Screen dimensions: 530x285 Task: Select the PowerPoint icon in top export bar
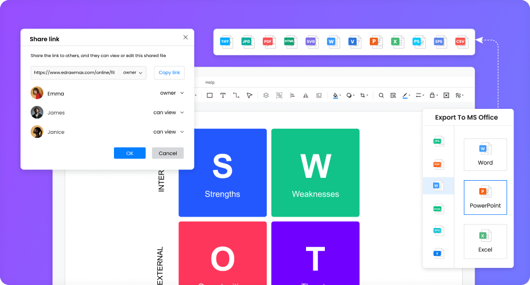pos(376,42)
